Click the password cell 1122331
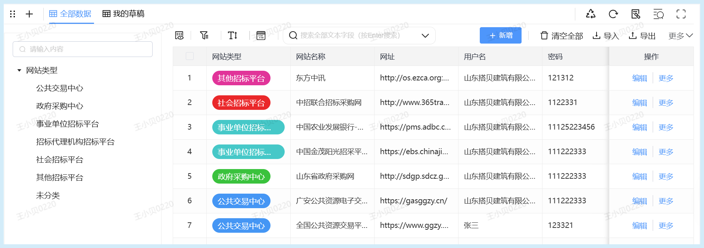Screen dimensions: 704x248 576,103
